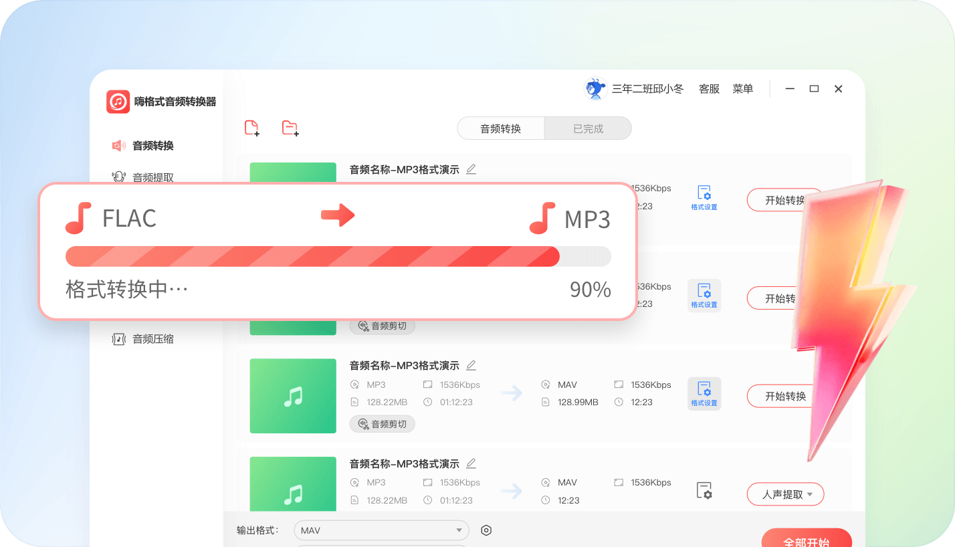Image resolution: width=955 pixels, height=547 pixels.
Task: Click the 128.99MB output size value
Action: 578,402
